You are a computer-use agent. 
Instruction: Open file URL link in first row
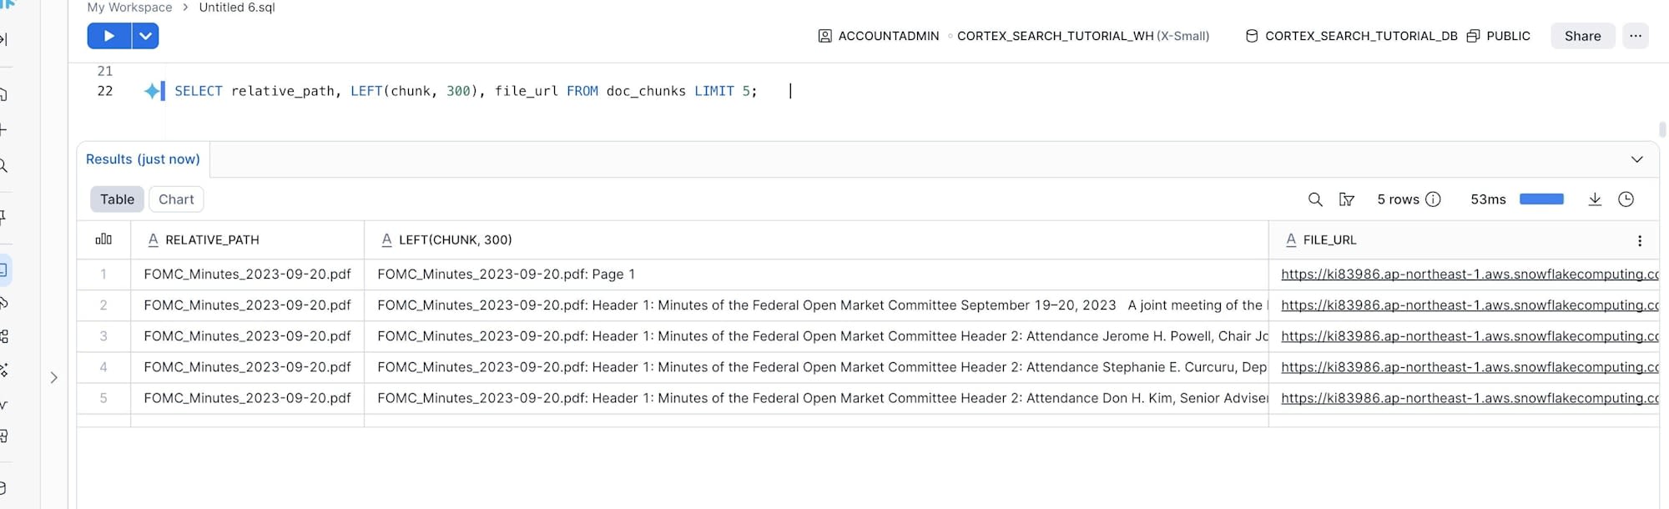1469,275
